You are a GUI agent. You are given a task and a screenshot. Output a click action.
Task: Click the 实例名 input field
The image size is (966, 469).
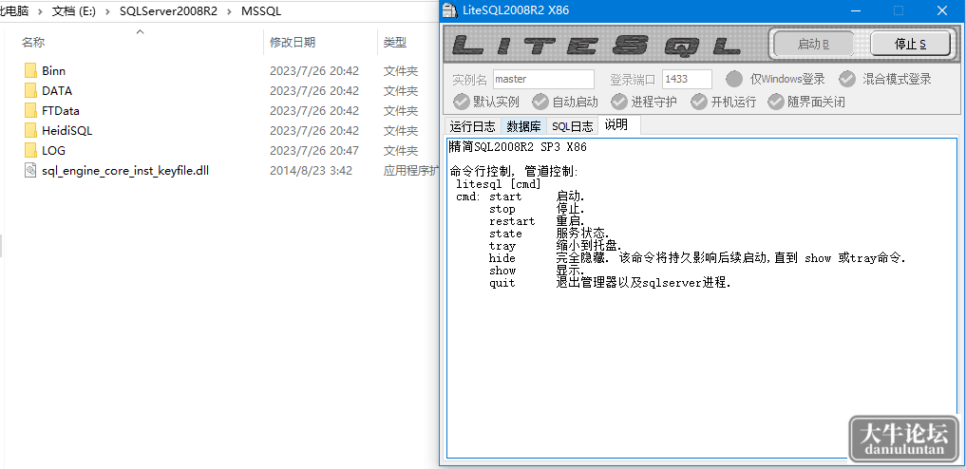pos(543,80)
